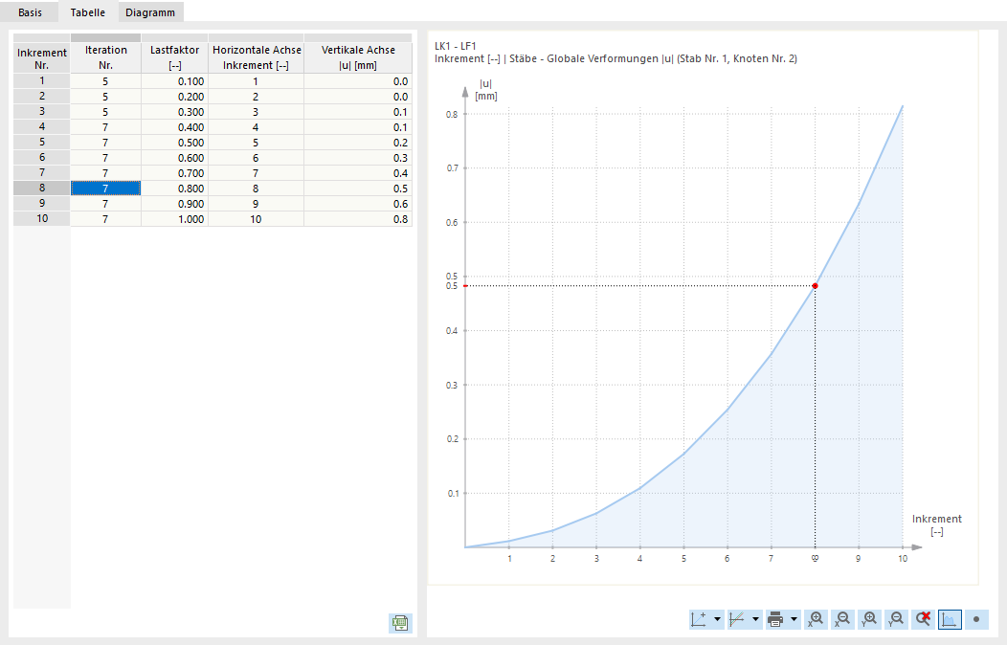Toggle the curve style option
This screenshot has width=1007, height=645.
coord(736,619)
